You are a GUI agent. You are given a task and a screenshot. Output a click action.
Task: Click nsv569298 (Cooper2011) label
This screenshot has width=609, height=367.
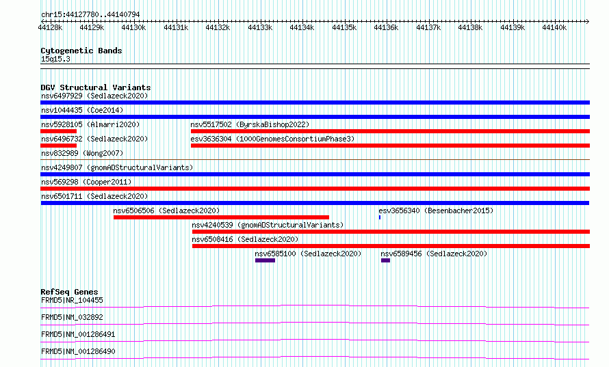[x=86, y=182]
